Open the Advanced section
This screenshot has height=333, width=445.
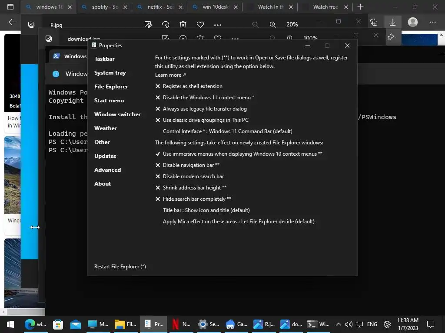click(x=108, y=170)
